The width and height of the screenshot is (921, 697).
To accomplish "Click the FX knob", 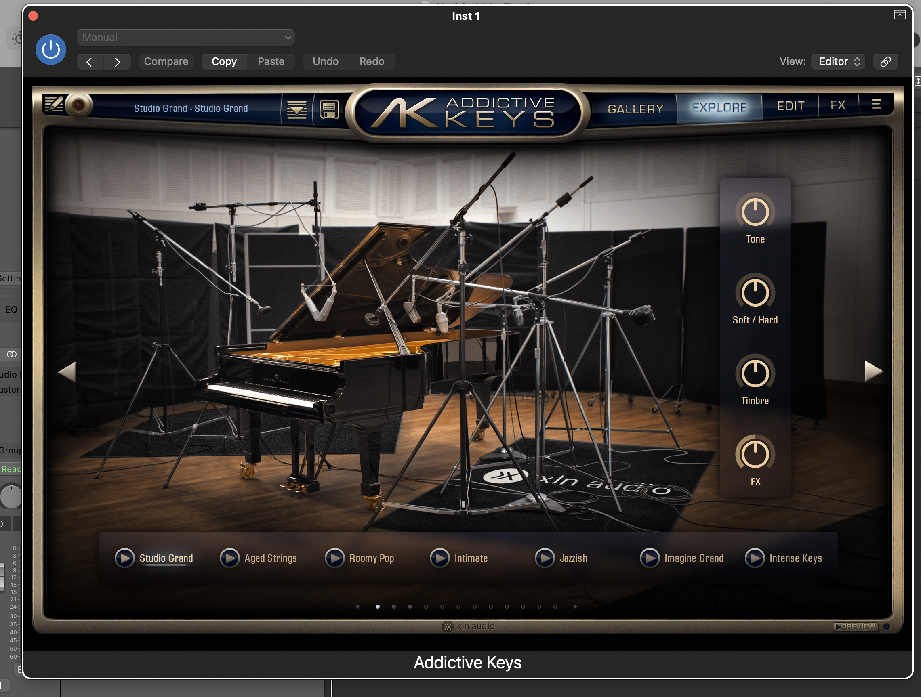I will pos(755,454).
